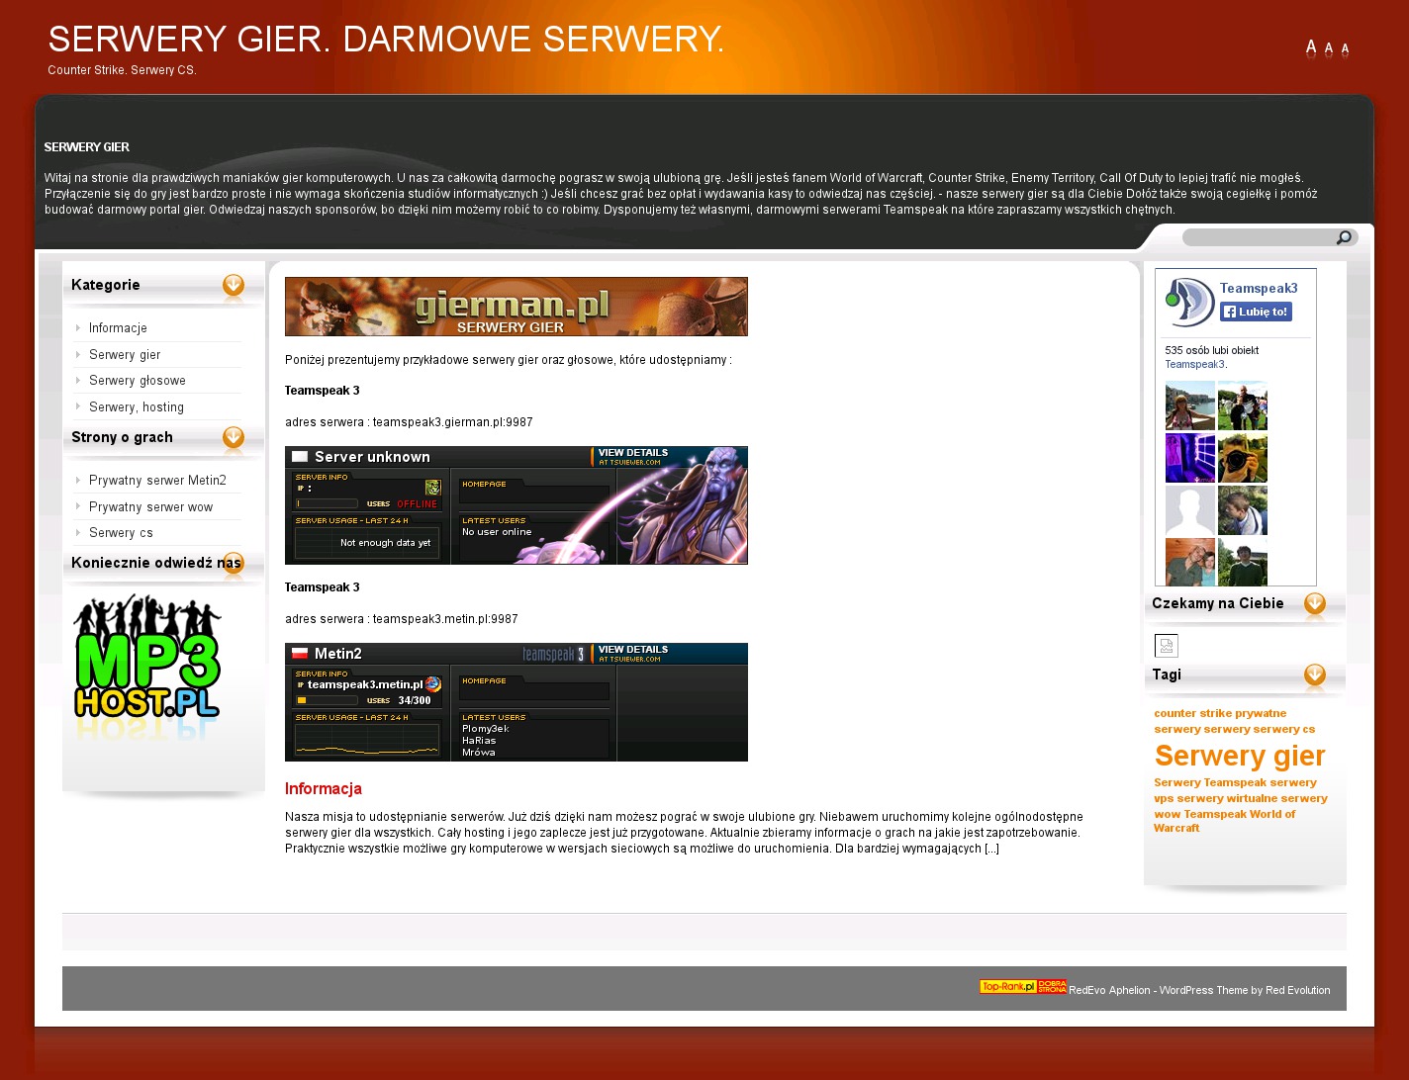Select the smallest A font size icon
This screenshot has width=1409, height=1080.
(1345, 48)
